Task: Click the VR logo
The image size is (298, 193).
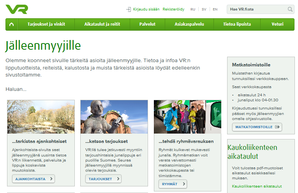Action: point(17,9)
